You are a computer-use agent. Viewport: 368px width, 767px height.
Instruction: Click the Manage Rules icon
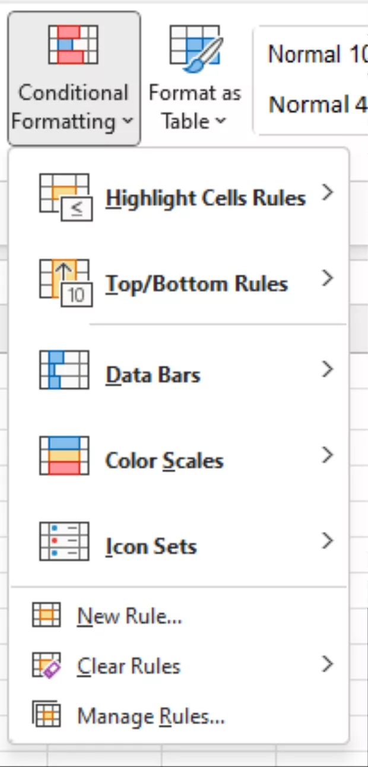tap(46, 715)
